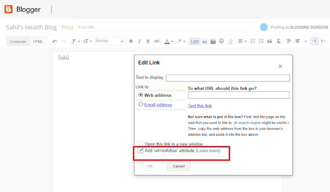
Task: Uncheck the rel=nofollow attribute checkbox
Action: [x=140, y=151]
